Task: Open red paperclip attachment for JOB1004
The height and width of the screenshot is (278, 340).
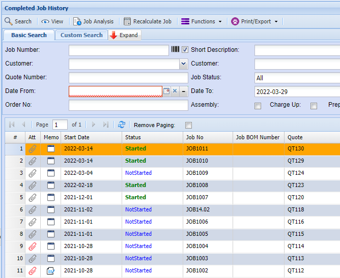Action: [33, 246]
